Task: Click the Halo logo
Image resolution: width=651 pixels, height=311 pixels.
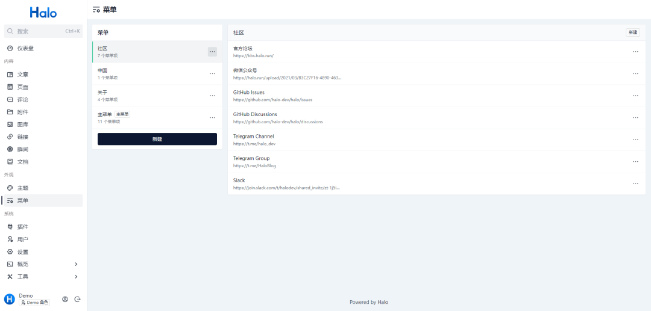Action: coord(43,13)
